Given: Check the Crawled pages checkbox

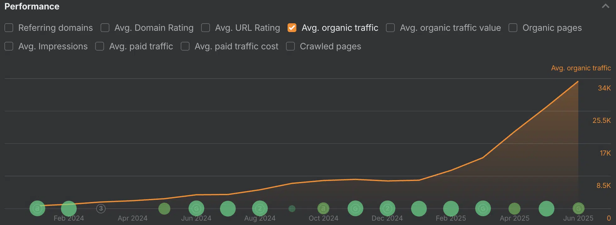Looking at the screenshot, I should 290,46.
